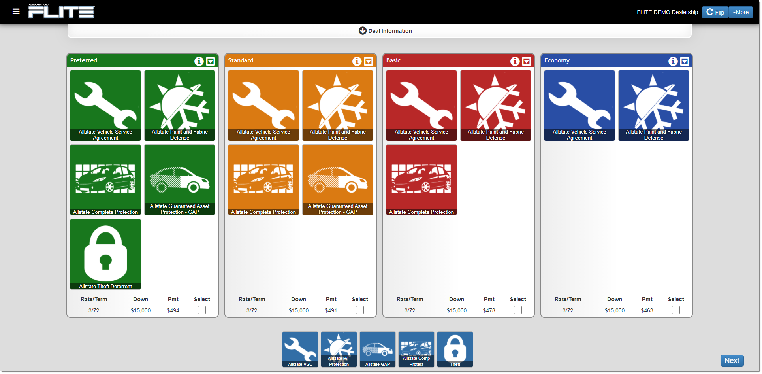This screenshot has width=762, height=374.
Task: Open Economy package info icon
Action: click(673, 61)
